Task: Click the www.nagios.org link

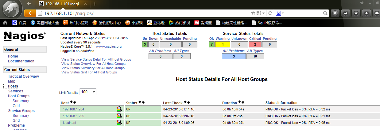Action: pos(109,46)
